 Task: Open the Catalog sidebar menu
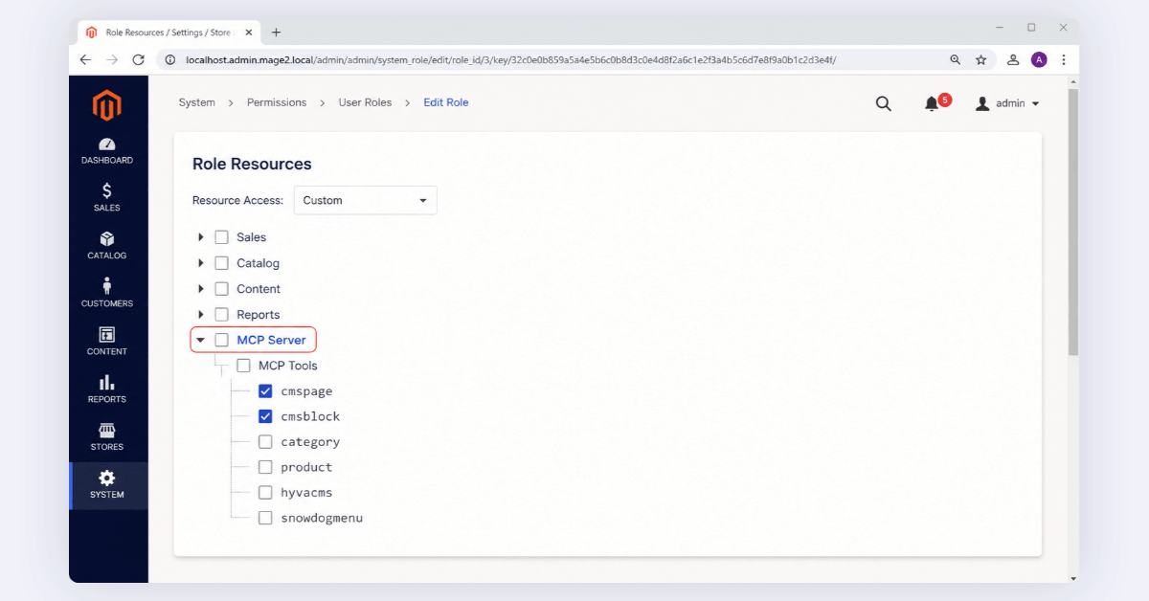(107, 247)
